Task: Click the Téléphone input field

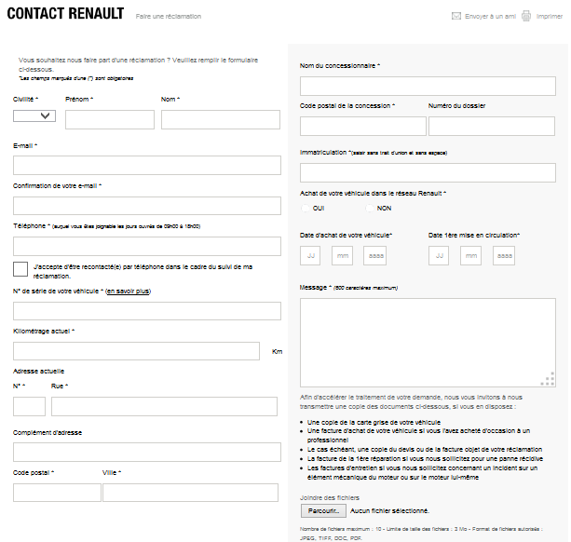Action: (x=146, y=246)
